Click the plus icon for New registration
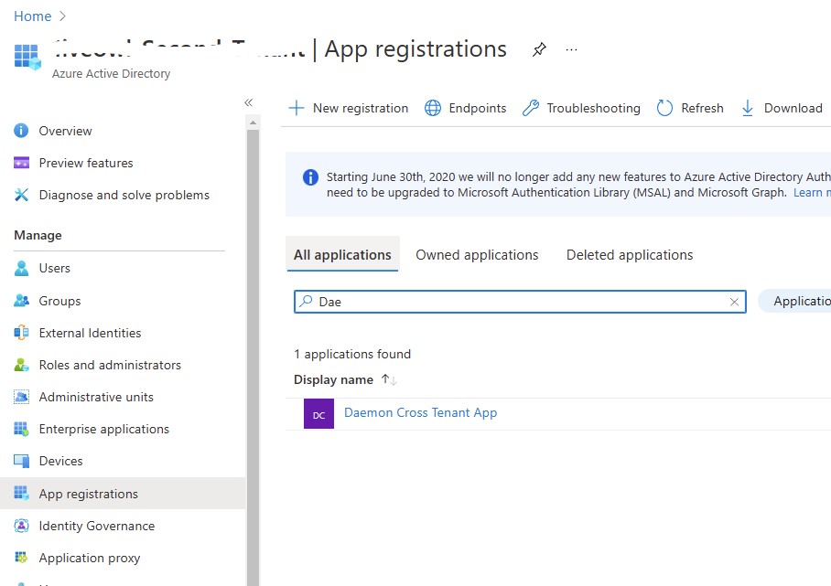 coord(297,108)
